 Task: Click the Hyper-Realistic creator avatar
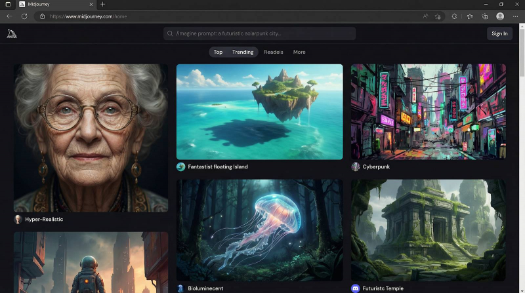point(18,219)
